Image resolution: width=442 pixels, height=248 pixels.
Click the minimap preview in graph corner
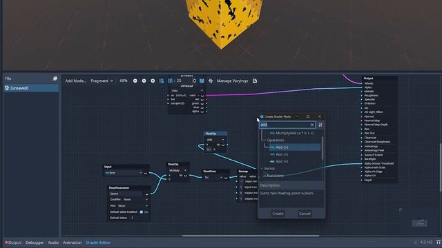(419, 223)
